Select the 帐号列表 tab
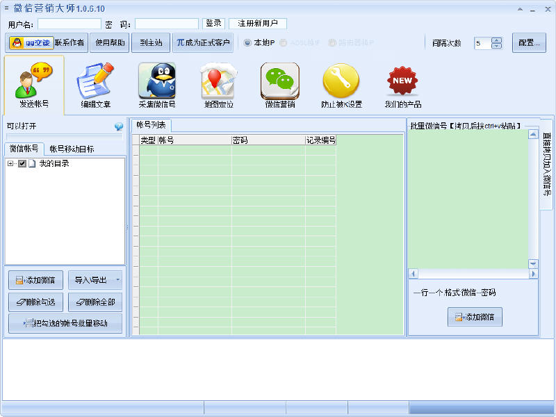Image resolution: width=556 pixels, height=417 pixels. (152, 125)
